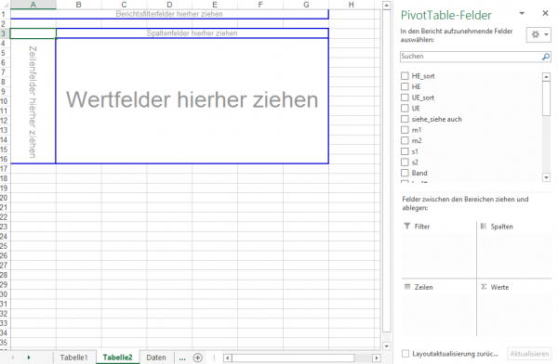The image size is (558, 364).
Task: Select row 1 header
Action: pos(4,14)
